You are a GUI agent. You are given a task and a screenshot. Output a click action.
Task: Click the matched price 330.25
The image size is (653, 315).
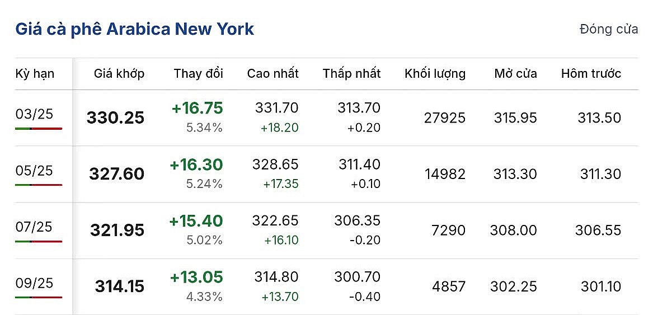pyautogui.click(x=115, y=118)
